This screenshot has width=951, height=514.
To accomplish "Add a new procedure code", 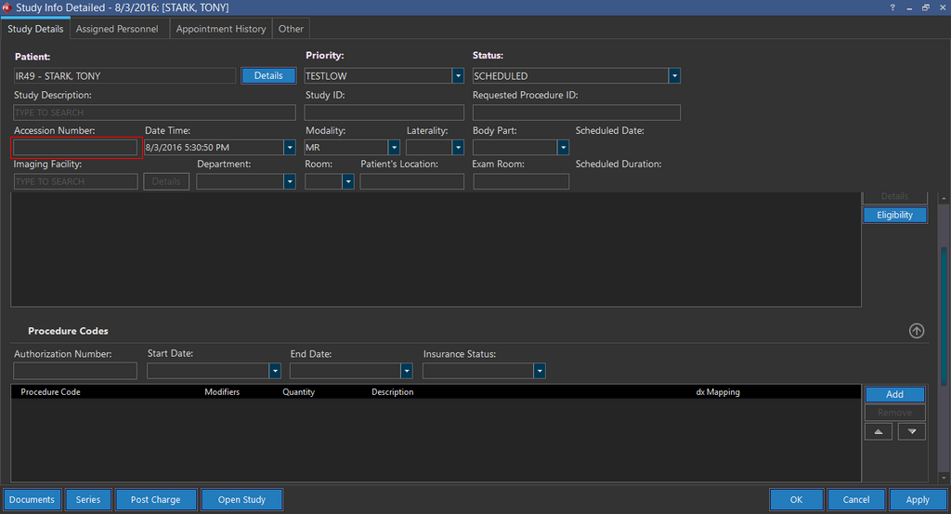I will point(894,394).
